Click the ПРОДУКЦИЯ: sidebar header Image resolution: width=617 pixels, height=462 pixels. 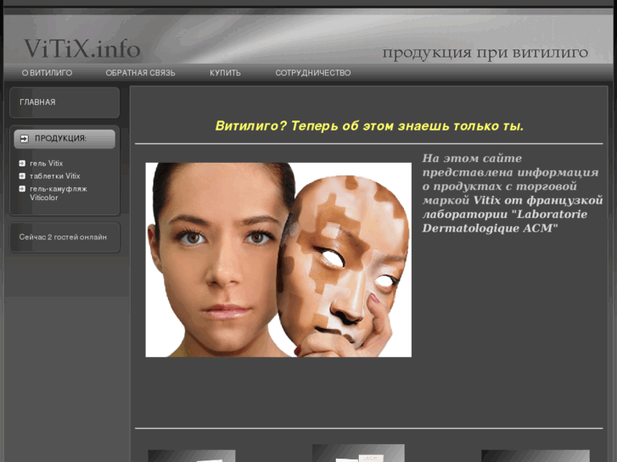coord(65,139)
